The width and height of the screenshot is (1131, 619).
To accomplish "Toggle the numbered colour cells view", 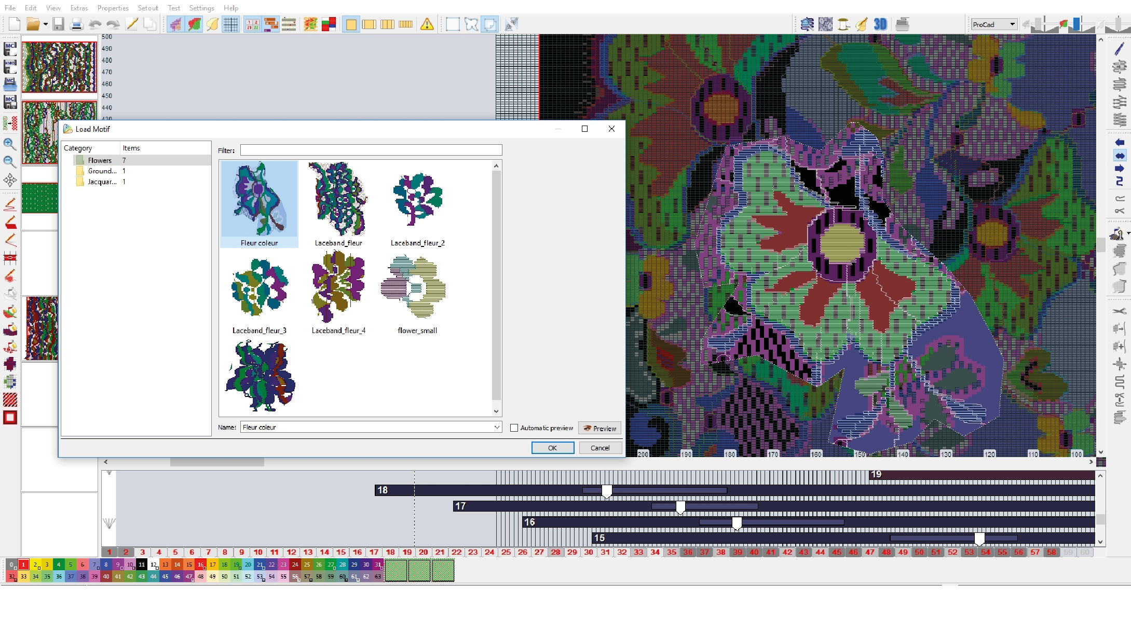I will [x=252, y=24].
